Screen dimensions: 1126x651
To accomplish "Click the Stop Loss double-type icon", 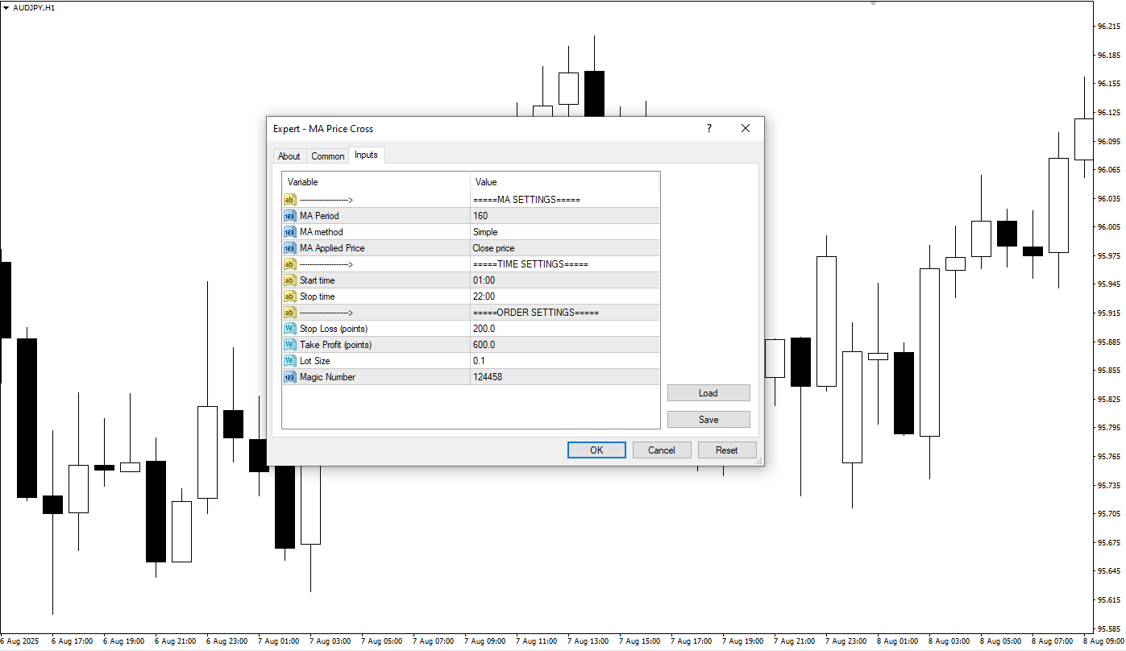I will (x=290, y=329).
